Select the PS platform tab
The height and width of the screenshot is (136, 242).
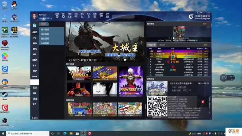click(x=34, y=66)
